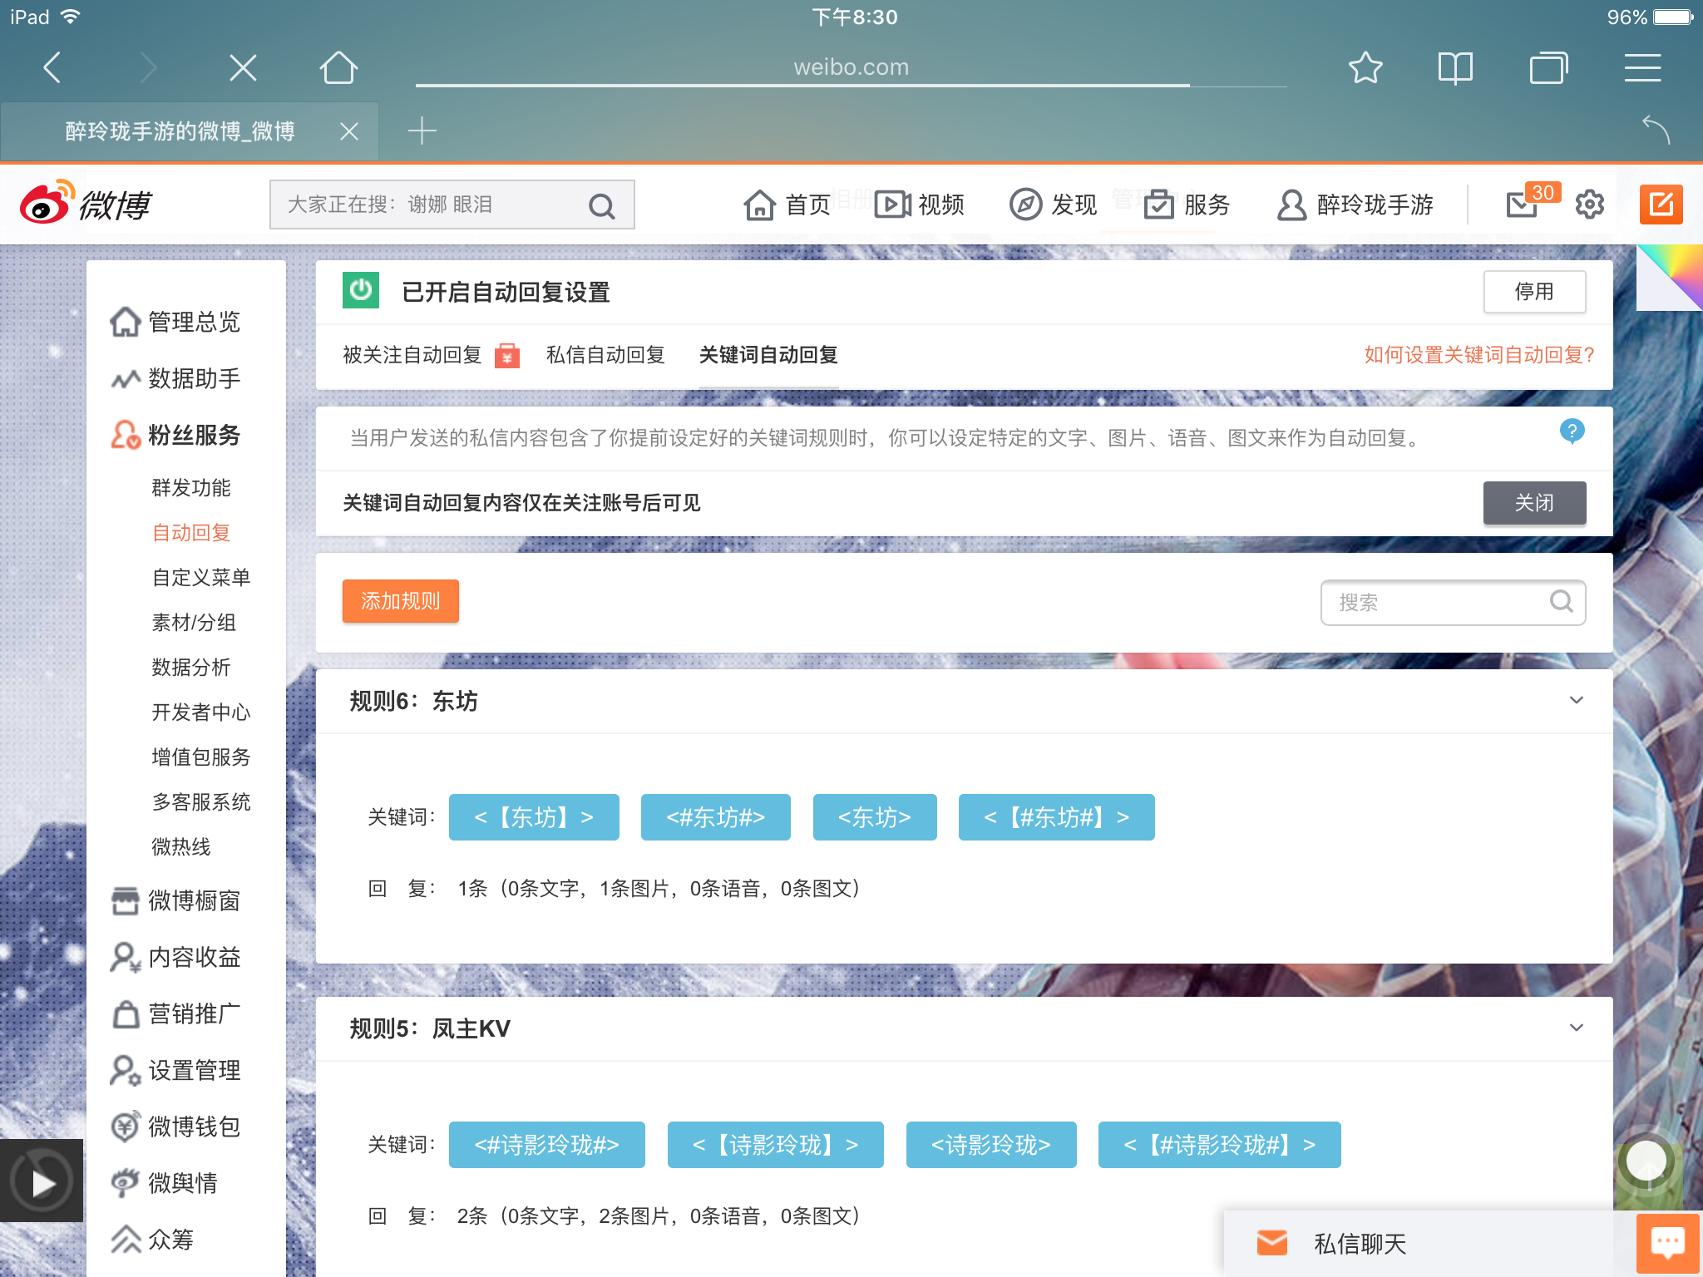Switch to the 被关注自动回复 tab
Screen dimensions: 1703x1277
pos(411,356)
